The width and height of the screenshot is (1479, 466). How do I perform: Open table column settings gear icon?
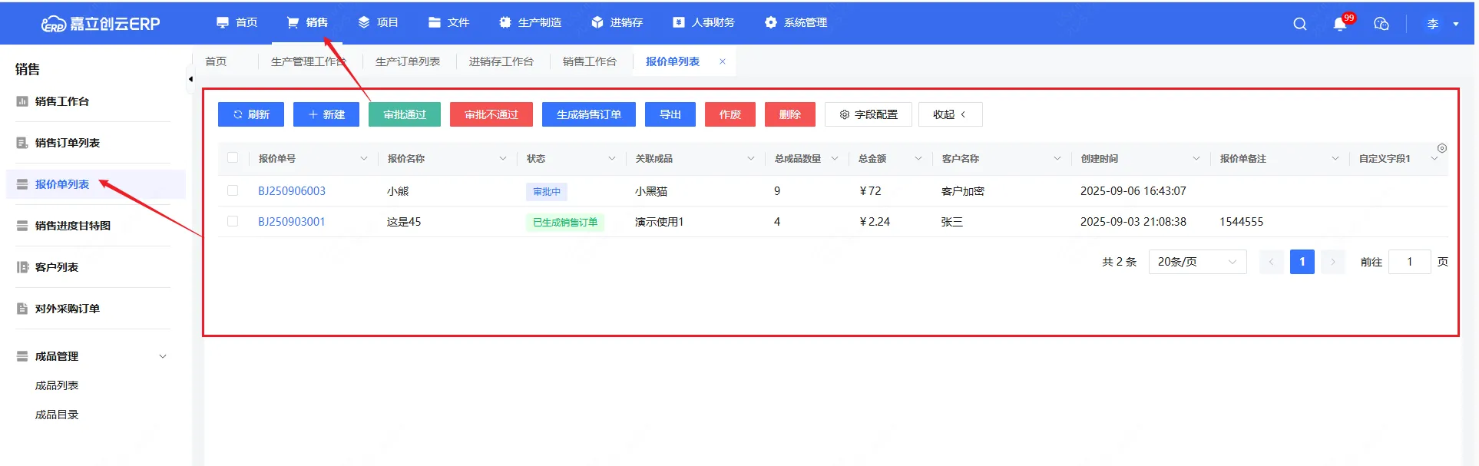click(1441, 148)
